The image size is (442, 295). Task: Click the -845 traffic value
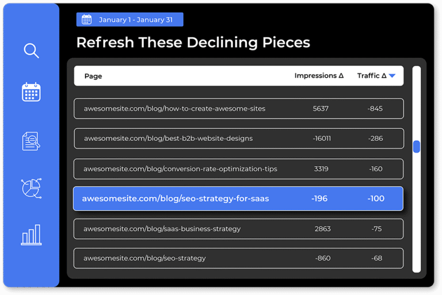[375, 109]
